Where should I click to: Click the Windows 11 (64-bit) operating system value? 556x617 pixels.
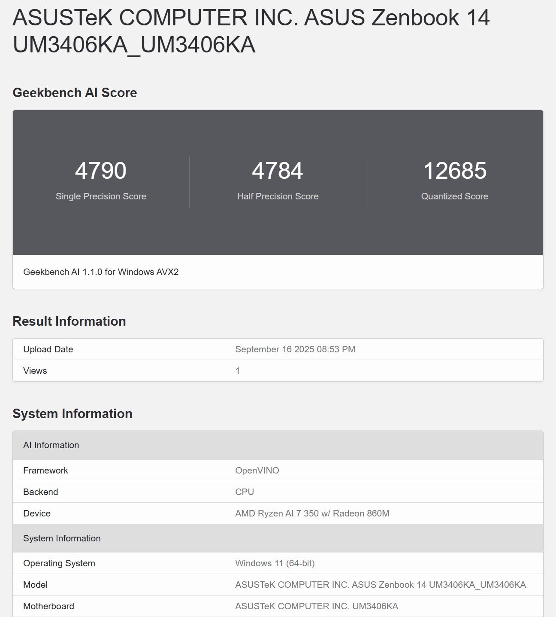tap(275, 563)
